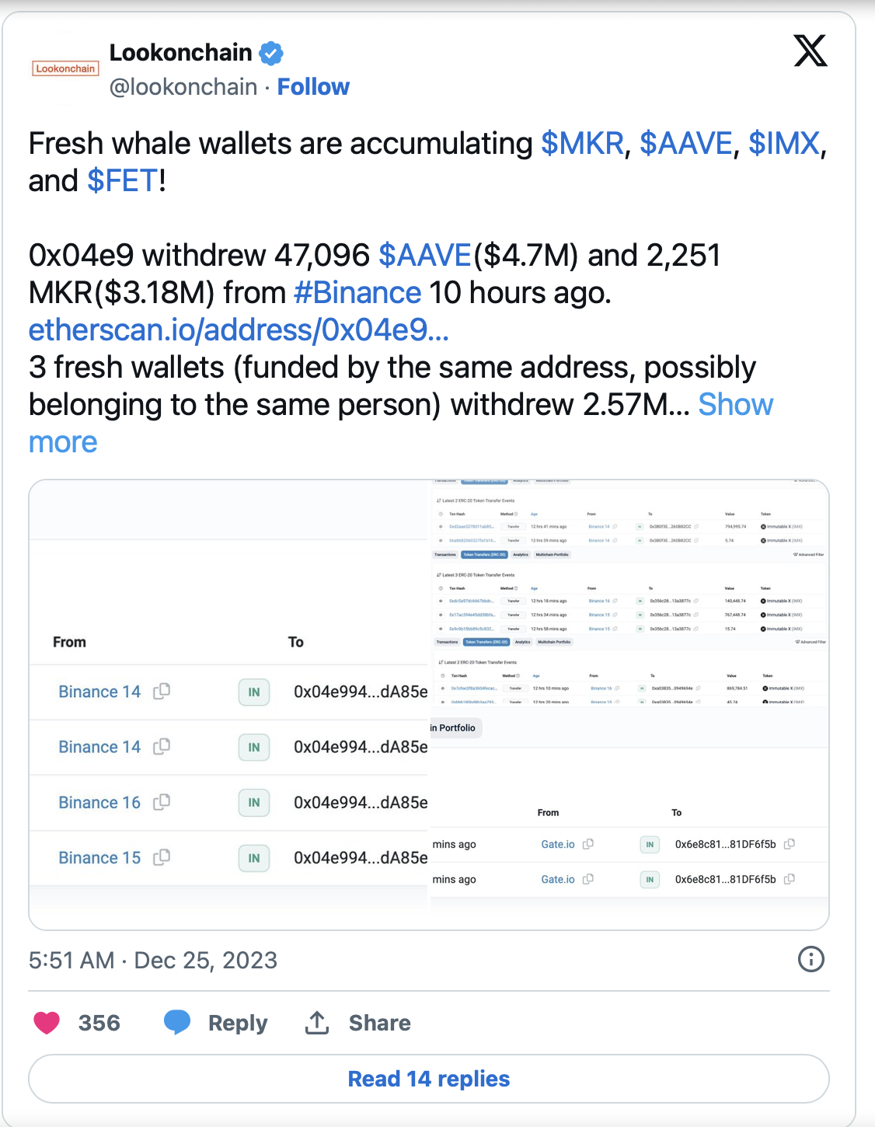Click Lookonchain's blue verified badge
The image size is (875, 1144).
[271, 53]
